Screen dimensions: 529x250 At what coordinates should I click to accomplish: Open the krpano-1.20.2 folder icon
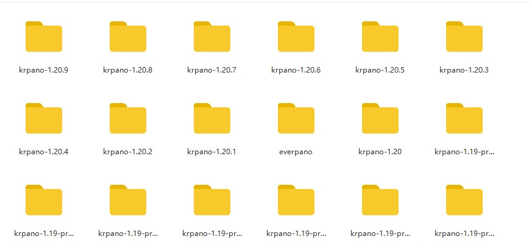[127, 118]
